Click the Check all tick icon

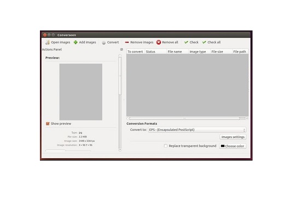(x=204, y=42)
